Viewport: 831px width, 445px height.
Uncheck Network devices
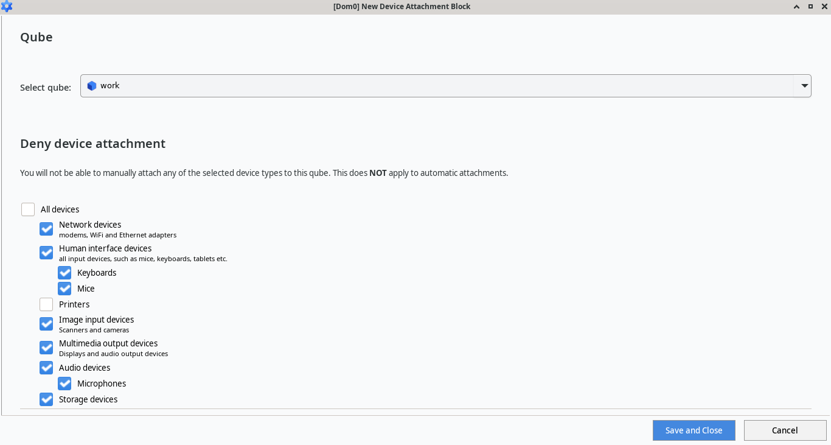[46, 228]
